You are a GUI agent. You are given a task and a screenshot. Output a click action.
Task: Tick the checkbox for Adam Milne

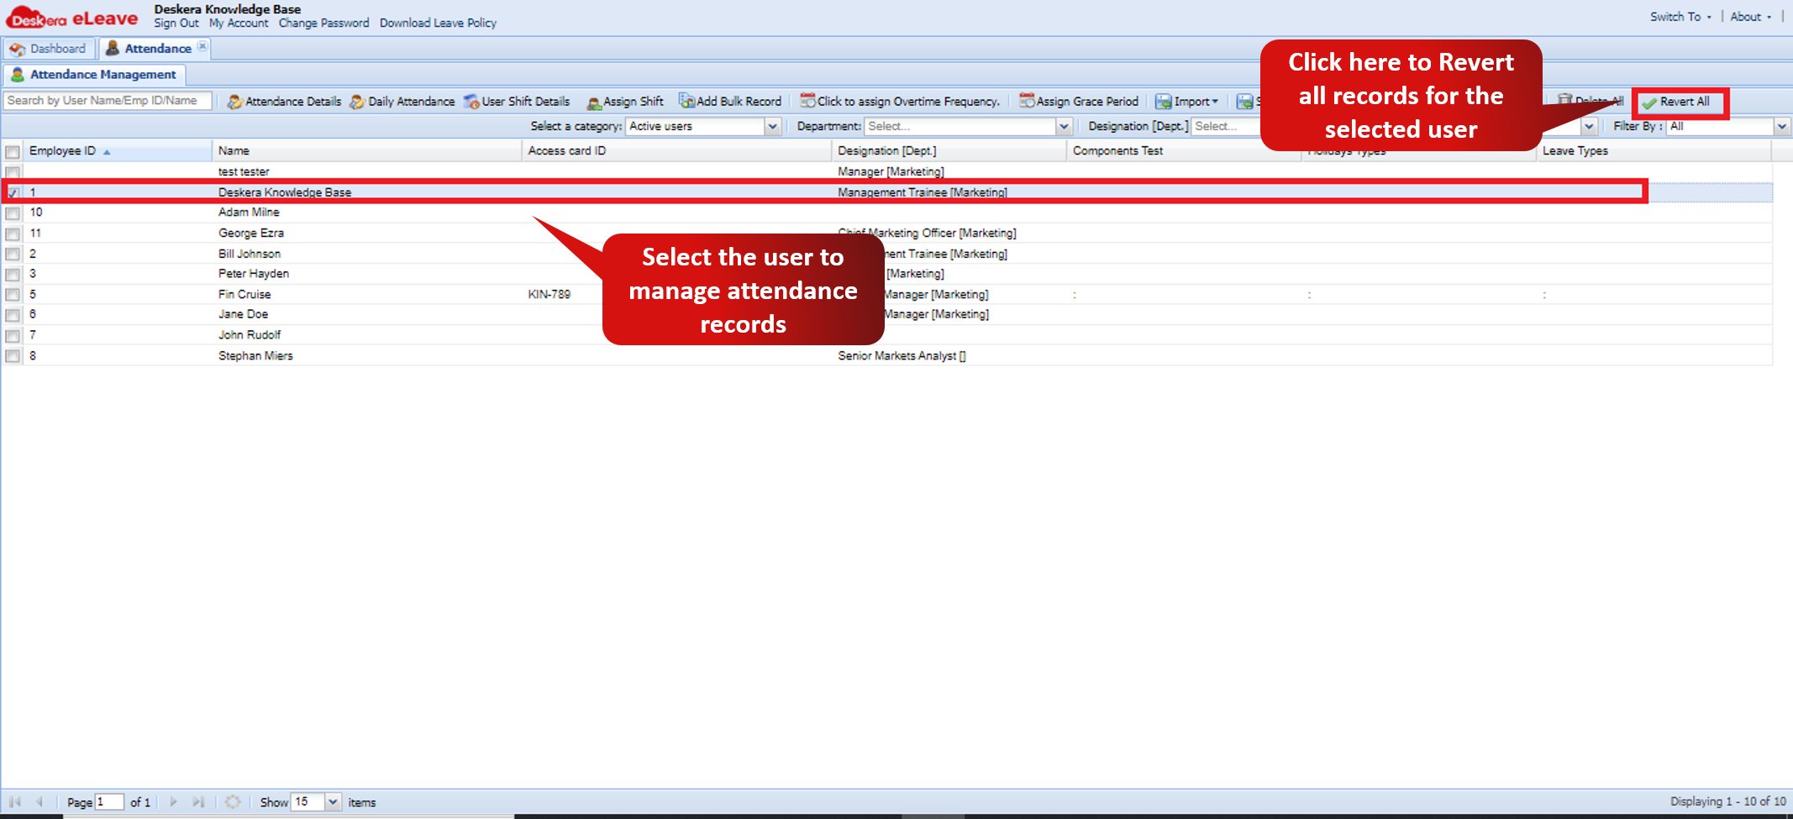[x=13, y=213]
